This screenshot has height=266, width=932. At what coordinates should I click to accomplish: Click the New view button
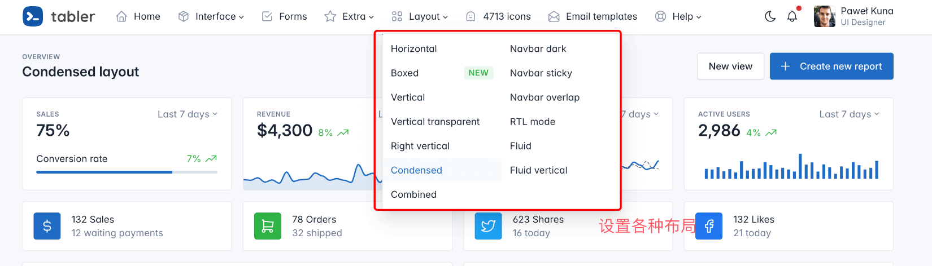(730, 66)
